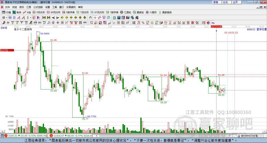Open the 9T四方形 tool

[x=98, y=12]
